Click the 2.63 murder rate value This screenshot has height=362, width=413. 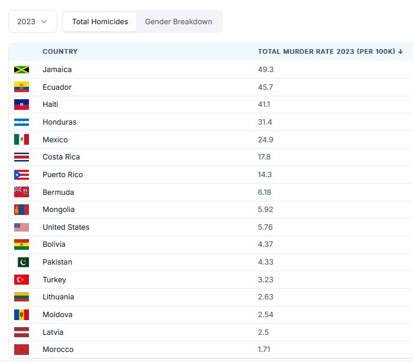pos(265,297)
